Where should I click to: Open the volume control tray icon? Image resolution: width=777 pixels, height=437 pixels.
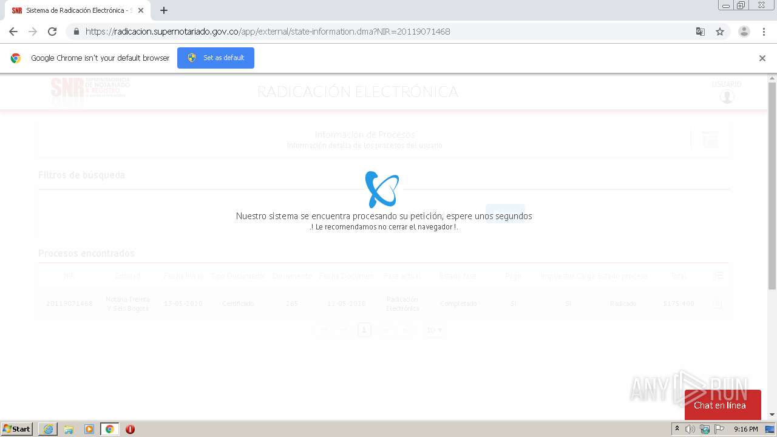690,429
